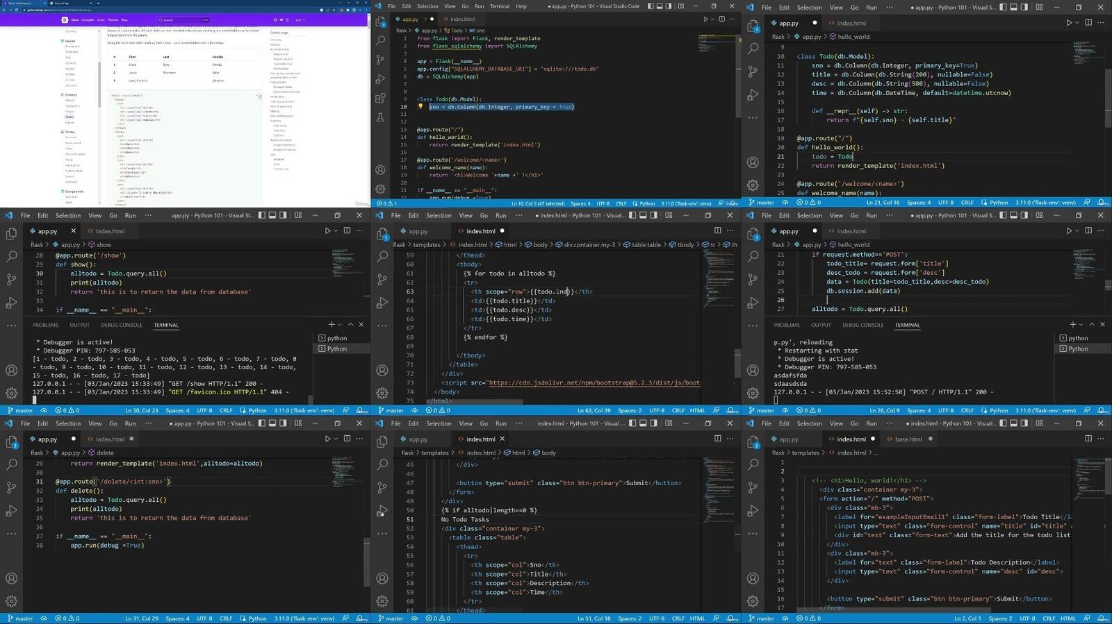Screen dimensions: 1112x624
Task: Open Explorer with badge in Ln 26, Col 9 window
Action: 753,234
